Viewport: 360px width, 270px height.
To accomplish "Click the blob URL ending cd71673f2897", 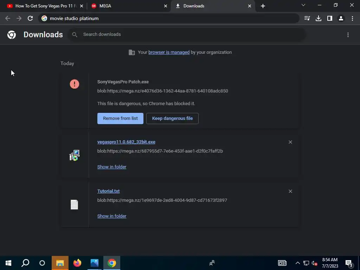I will [162, 200].
